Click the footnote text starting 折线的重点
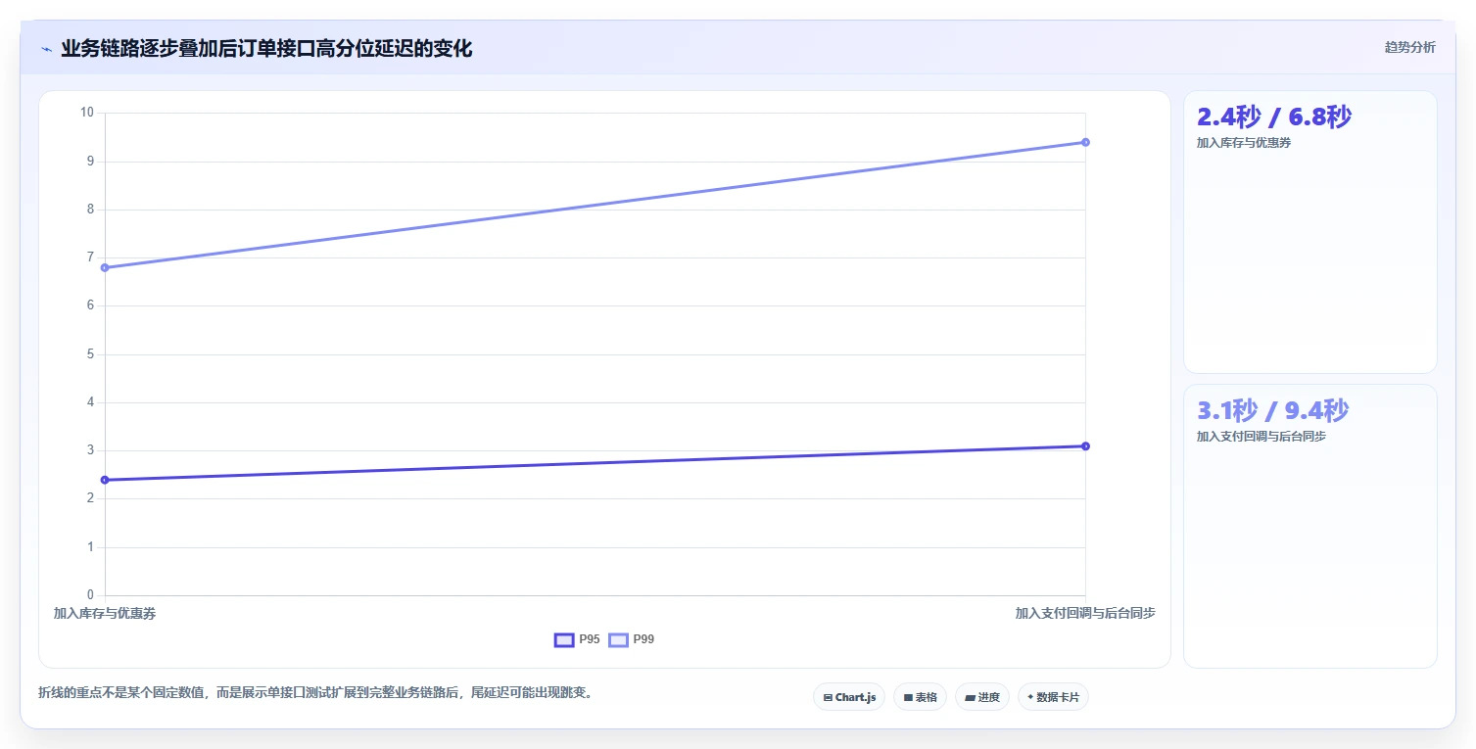Screen dimensions: 1476x749 tap(315, 693)
